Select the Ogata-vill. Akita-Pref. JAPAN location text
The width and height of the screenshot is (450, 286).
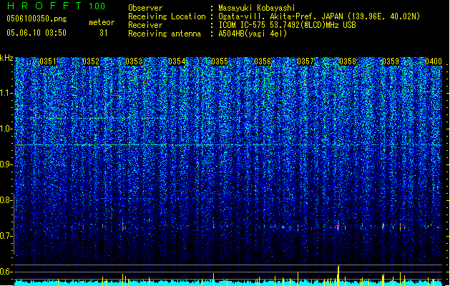tap(319, 16)
